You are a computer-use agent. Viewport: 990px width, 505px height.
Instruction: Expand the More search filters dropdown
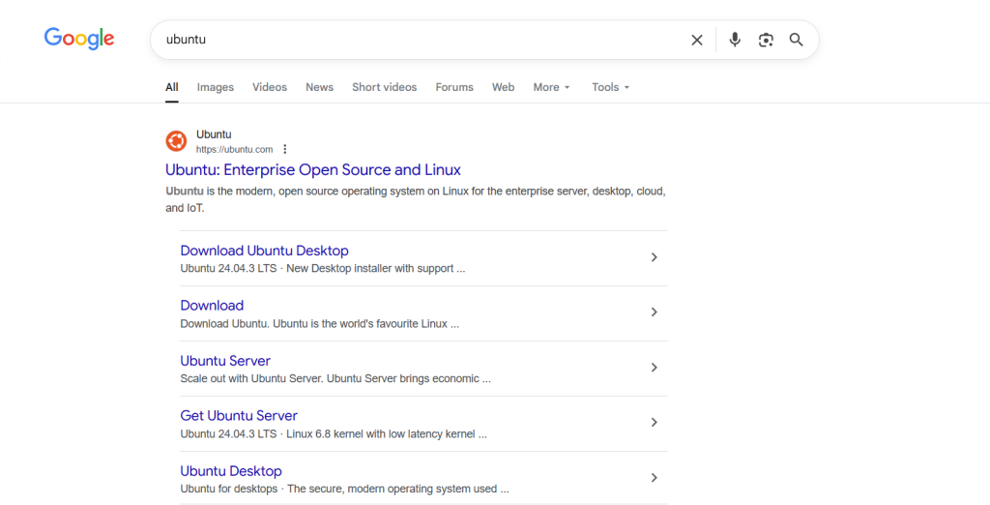pyautogui.click(x=551, y=87)
